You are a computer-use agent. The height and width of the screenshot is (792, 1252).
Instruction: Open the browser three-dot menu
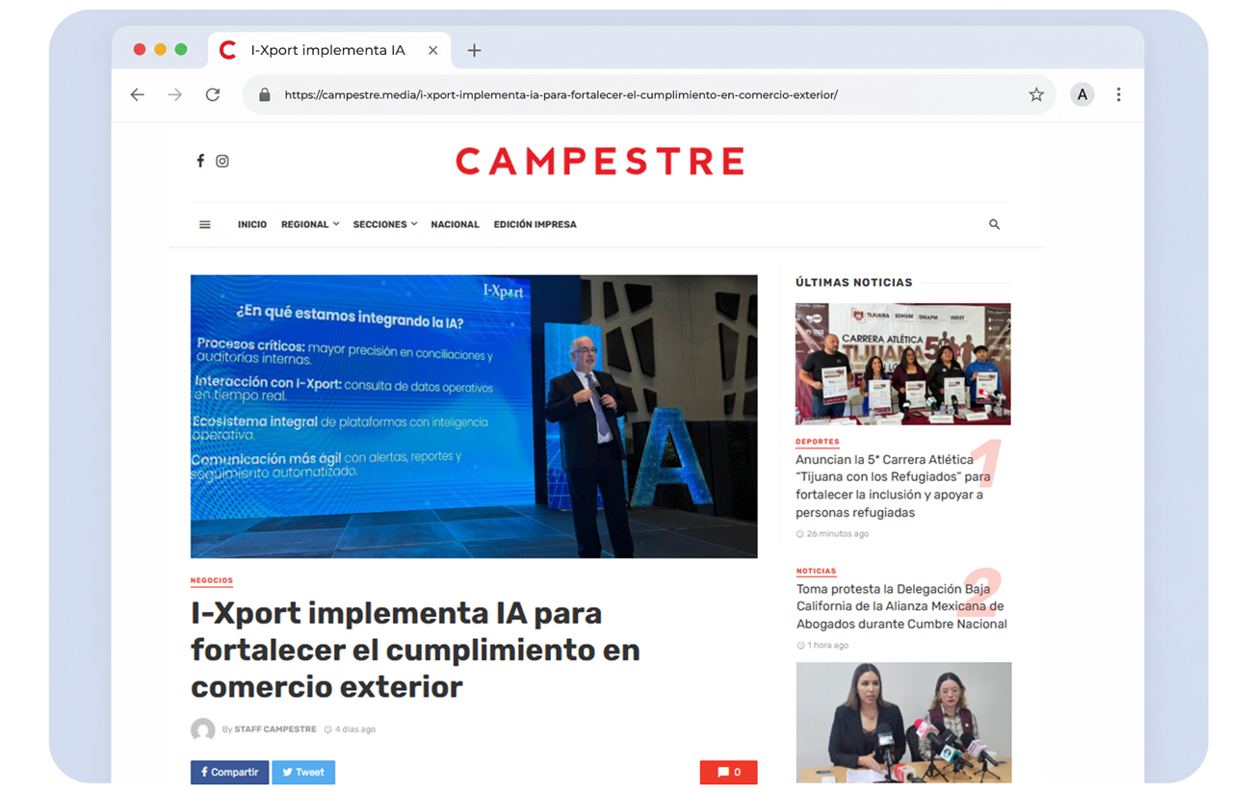tap(1118, 94)
